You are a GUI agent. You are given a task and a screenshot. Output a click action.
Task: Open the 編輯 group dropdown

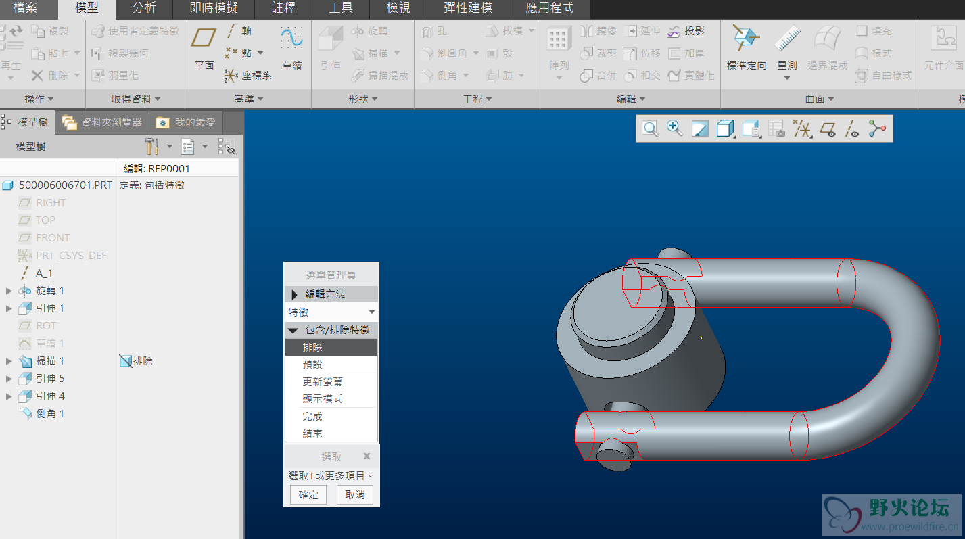pos(630,99)
